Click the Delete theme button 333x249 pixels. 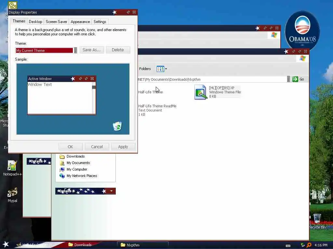coord(118,50)
